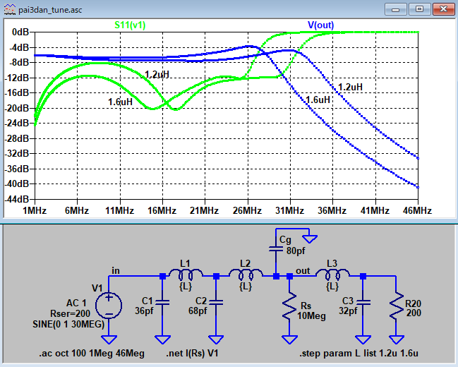Click resistor Rs symbol

pyautogui.click(x=289, y=306)
